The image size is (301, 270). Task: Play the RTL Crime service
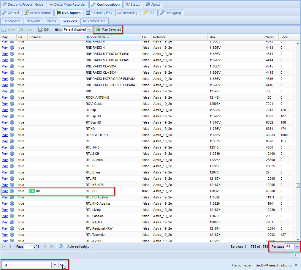pos(5,173)
